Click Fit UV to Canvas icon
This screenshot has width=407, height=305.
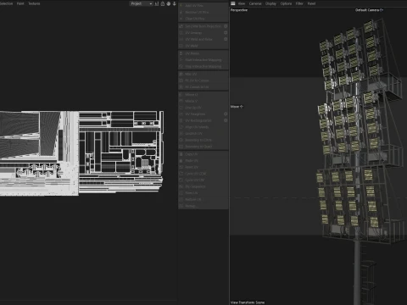point(181,80)
